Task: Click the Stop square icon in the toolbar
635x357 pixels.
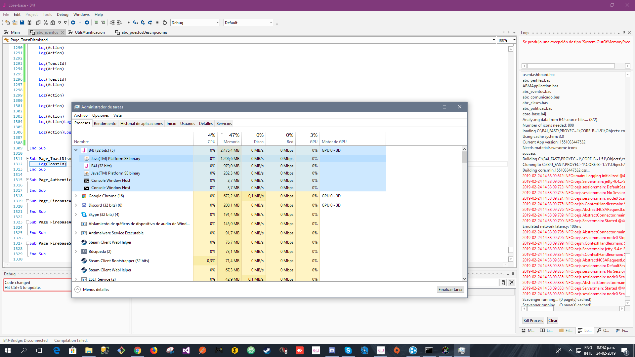Action: 157,22
